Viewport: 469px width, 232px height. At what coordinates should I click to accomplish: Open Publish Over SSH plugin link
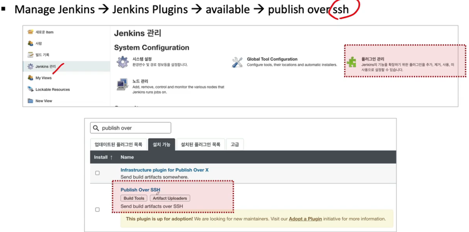pos(140,190)
